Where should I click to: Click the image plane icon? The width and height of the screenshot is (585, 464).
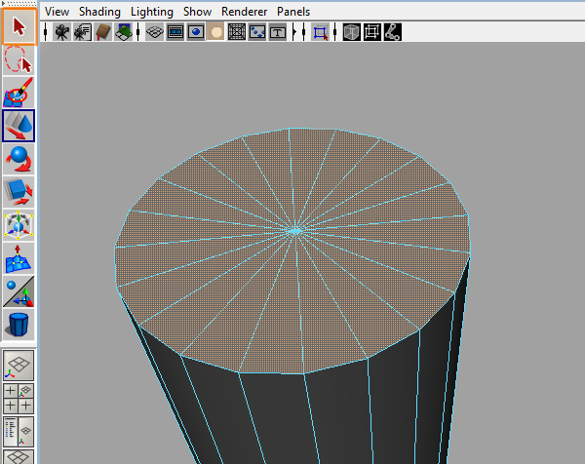[x=124, y=32]
